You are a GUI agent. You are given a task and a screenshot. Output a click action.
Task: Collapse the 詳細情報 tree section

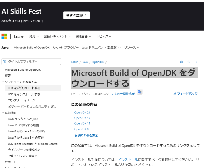coord(3,113)
